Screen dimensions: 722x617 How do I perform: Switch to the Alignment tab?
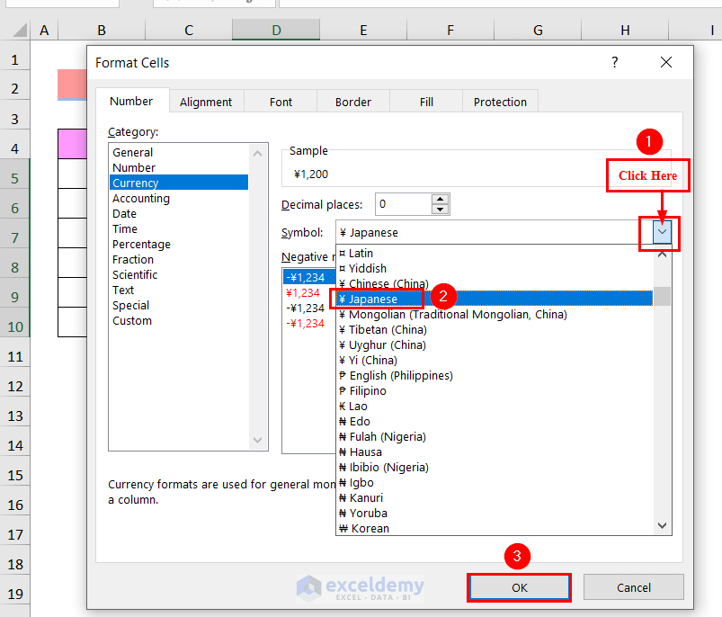pos(206,101)
